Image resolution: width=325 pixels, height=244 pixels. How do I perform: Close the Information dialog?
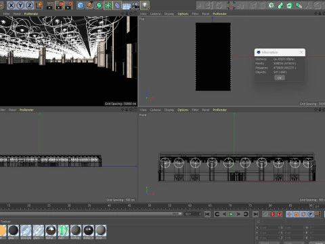pyautogui.click(x=301, y=52)
